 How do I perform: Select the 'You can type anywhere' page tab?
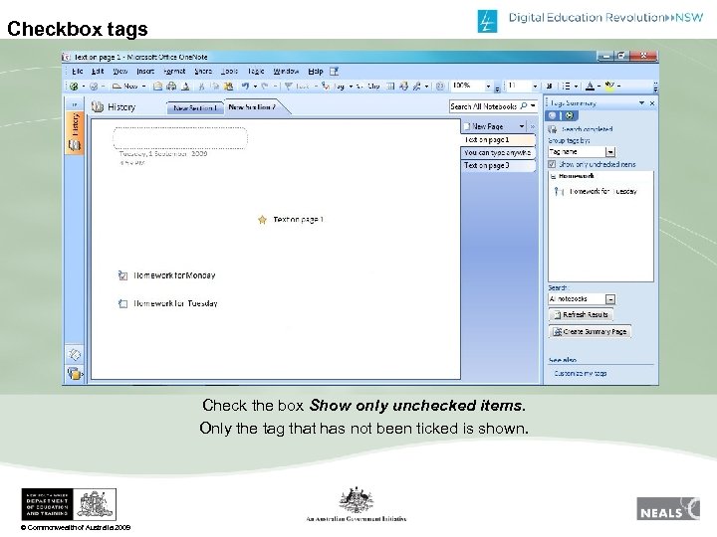[498, 152]
